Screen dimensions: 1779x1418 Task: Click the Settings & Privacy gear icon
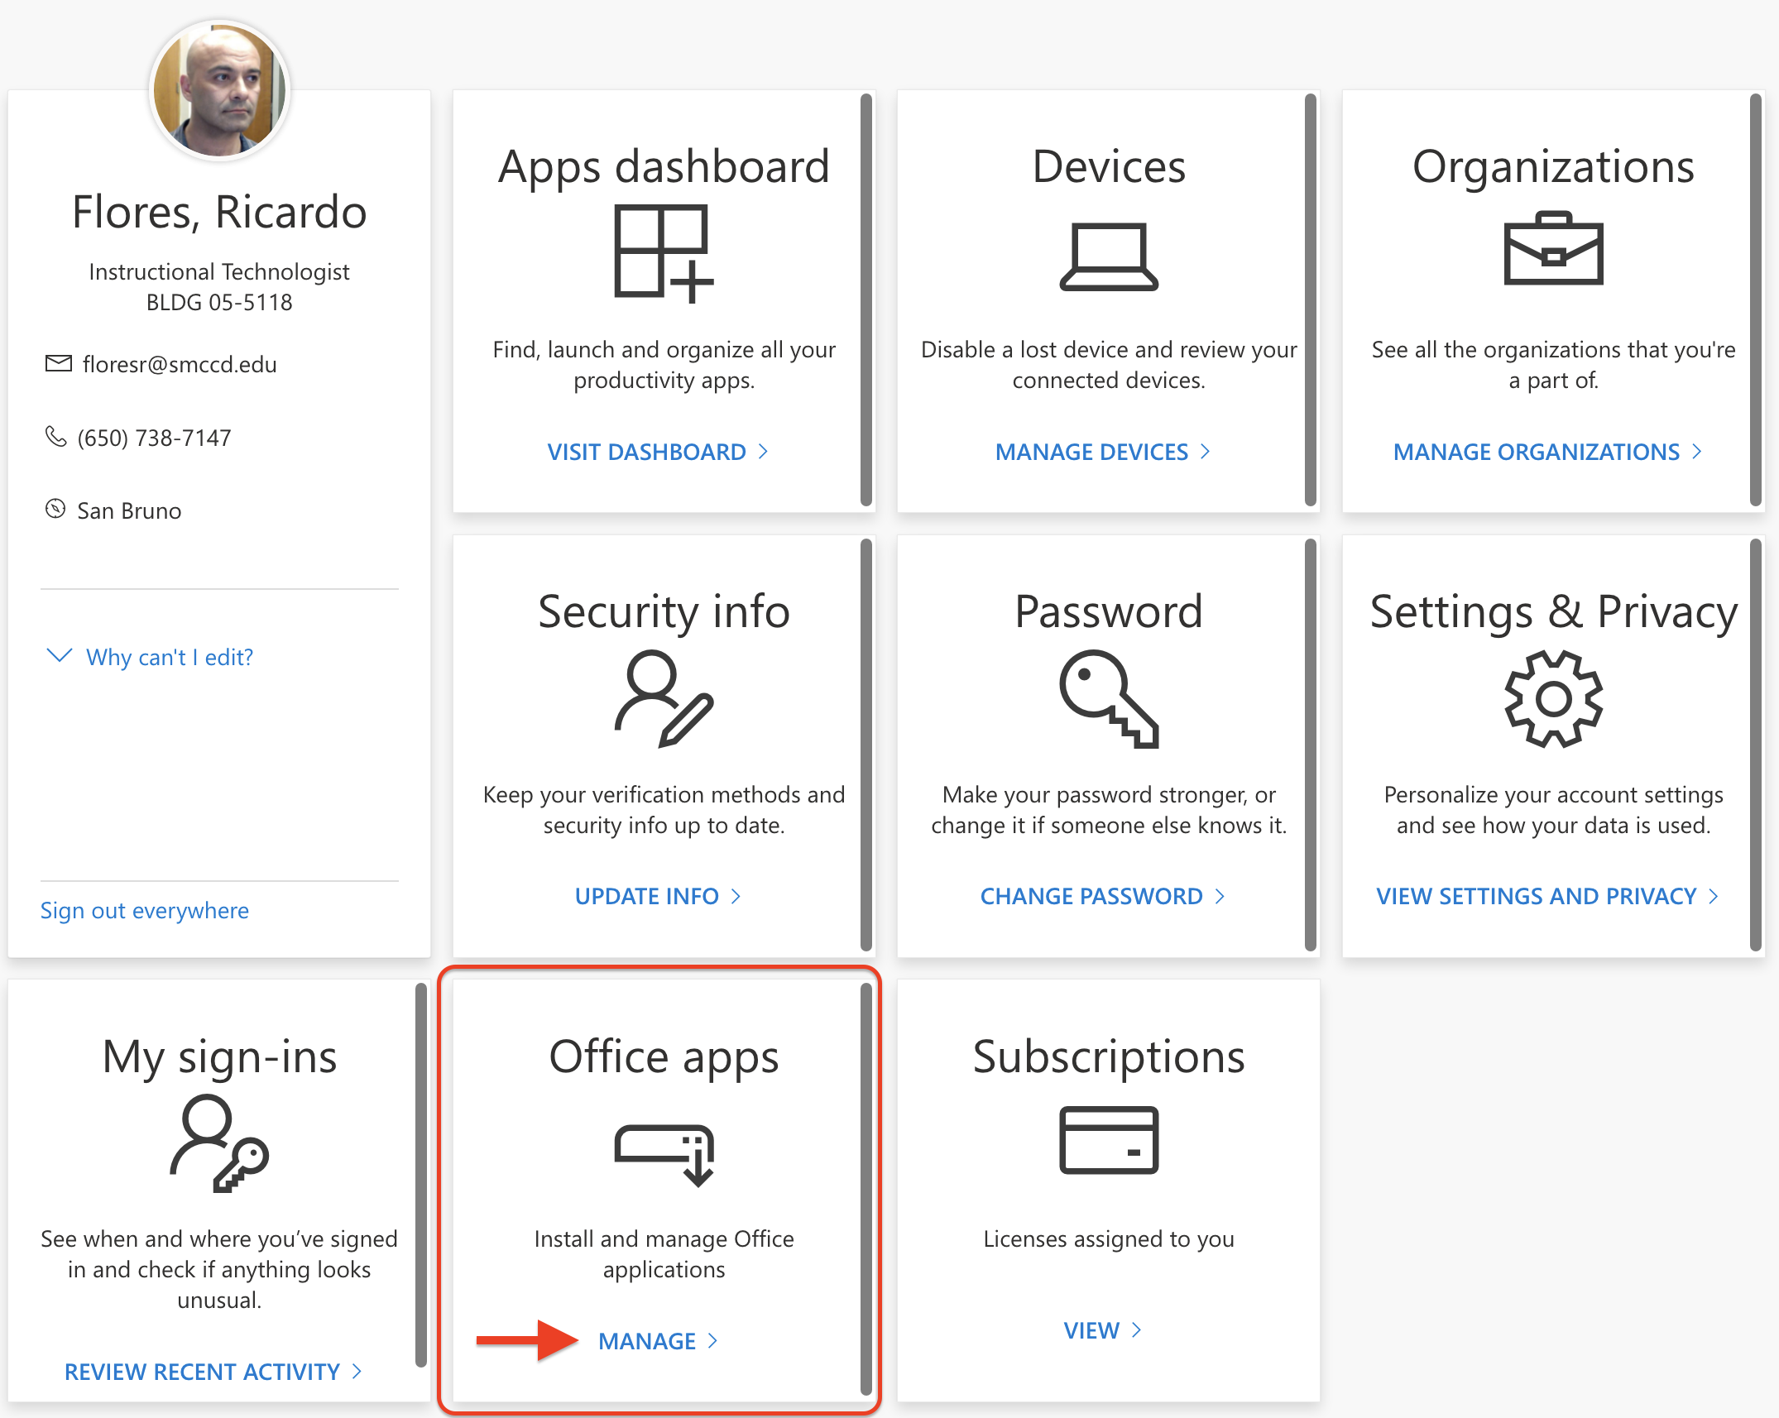pyautogui.click(x=1553, y=698)
